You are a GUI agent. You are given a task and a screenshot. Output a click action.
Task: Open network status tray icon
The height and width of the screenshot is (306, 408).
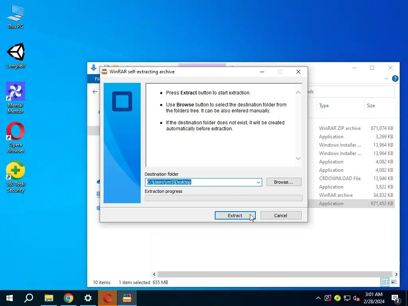click(x=347, y=298)
